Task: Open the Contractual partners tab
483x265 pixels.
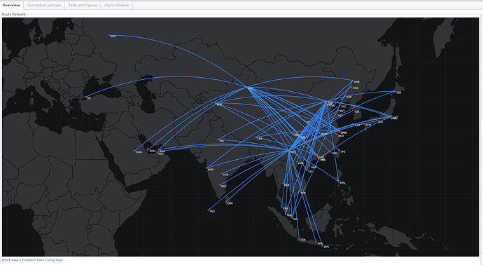Action: [44, 5]
